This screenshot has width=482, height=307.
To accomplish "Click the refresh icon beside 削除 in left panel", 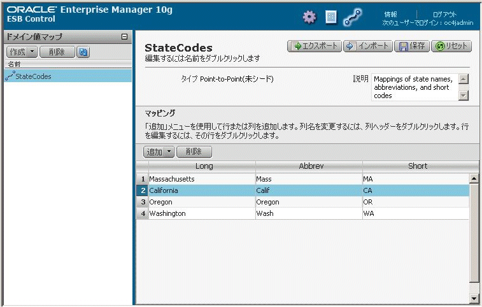I will coord(83,52).
